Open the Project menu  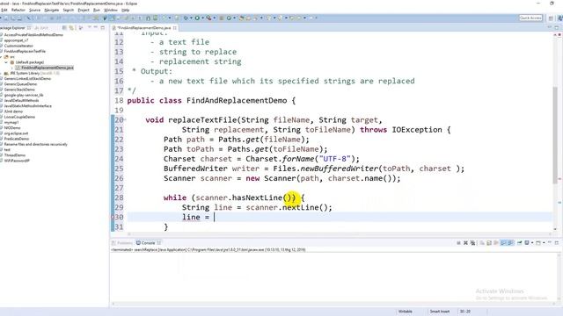pos(84,10)
